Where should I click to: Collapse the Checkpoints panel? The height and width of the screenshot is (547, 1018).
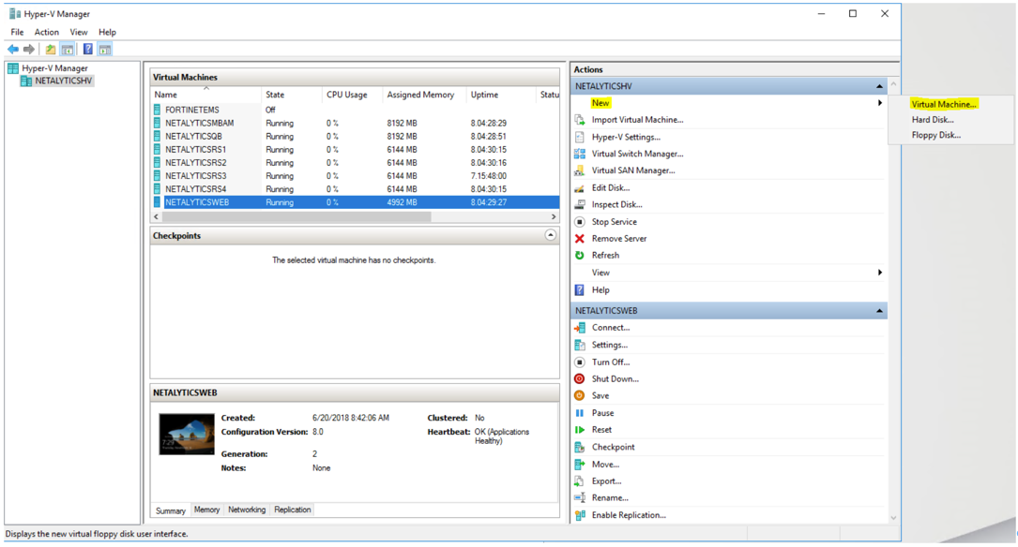coord(551,235)
